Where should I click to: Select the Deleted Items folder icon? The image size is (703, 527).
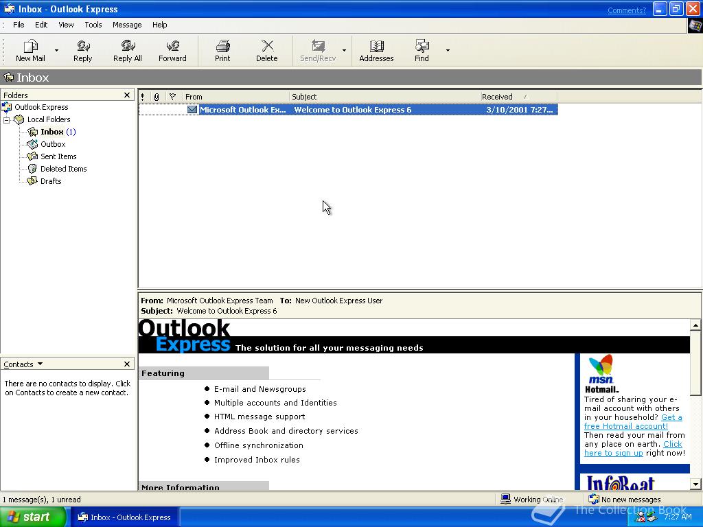coord(33,169)
